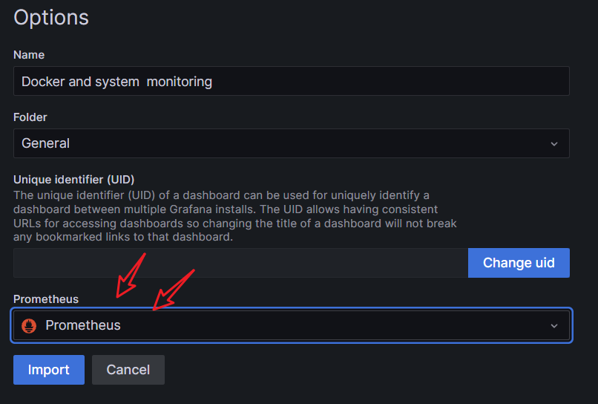Expand the Folder dropdown chevron
The image size is (598, 404).
554,143
